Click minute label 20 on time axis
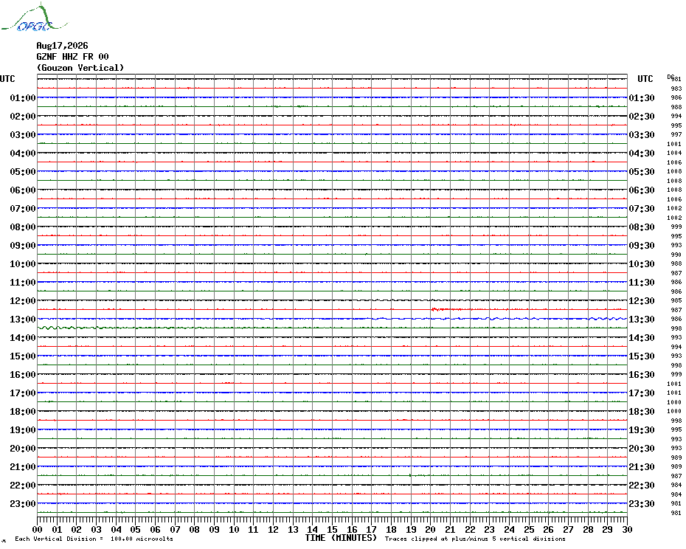686x549 pixels. click(431, 529)
